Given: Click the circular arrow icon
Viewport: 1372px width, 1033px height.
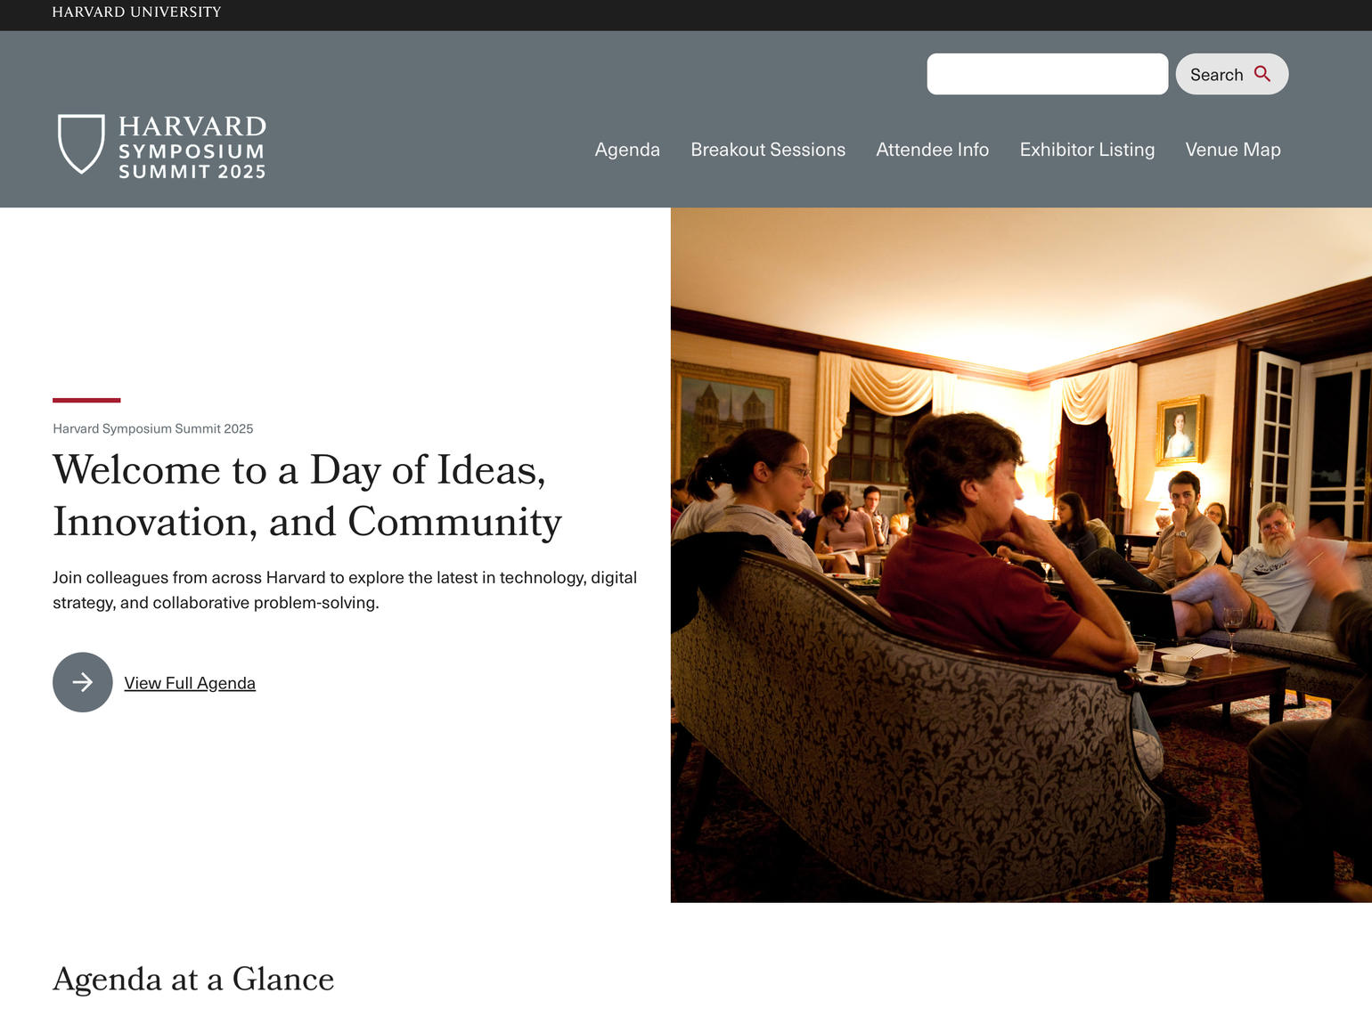Looking at the screenshot, I should (x=83, y=682).
